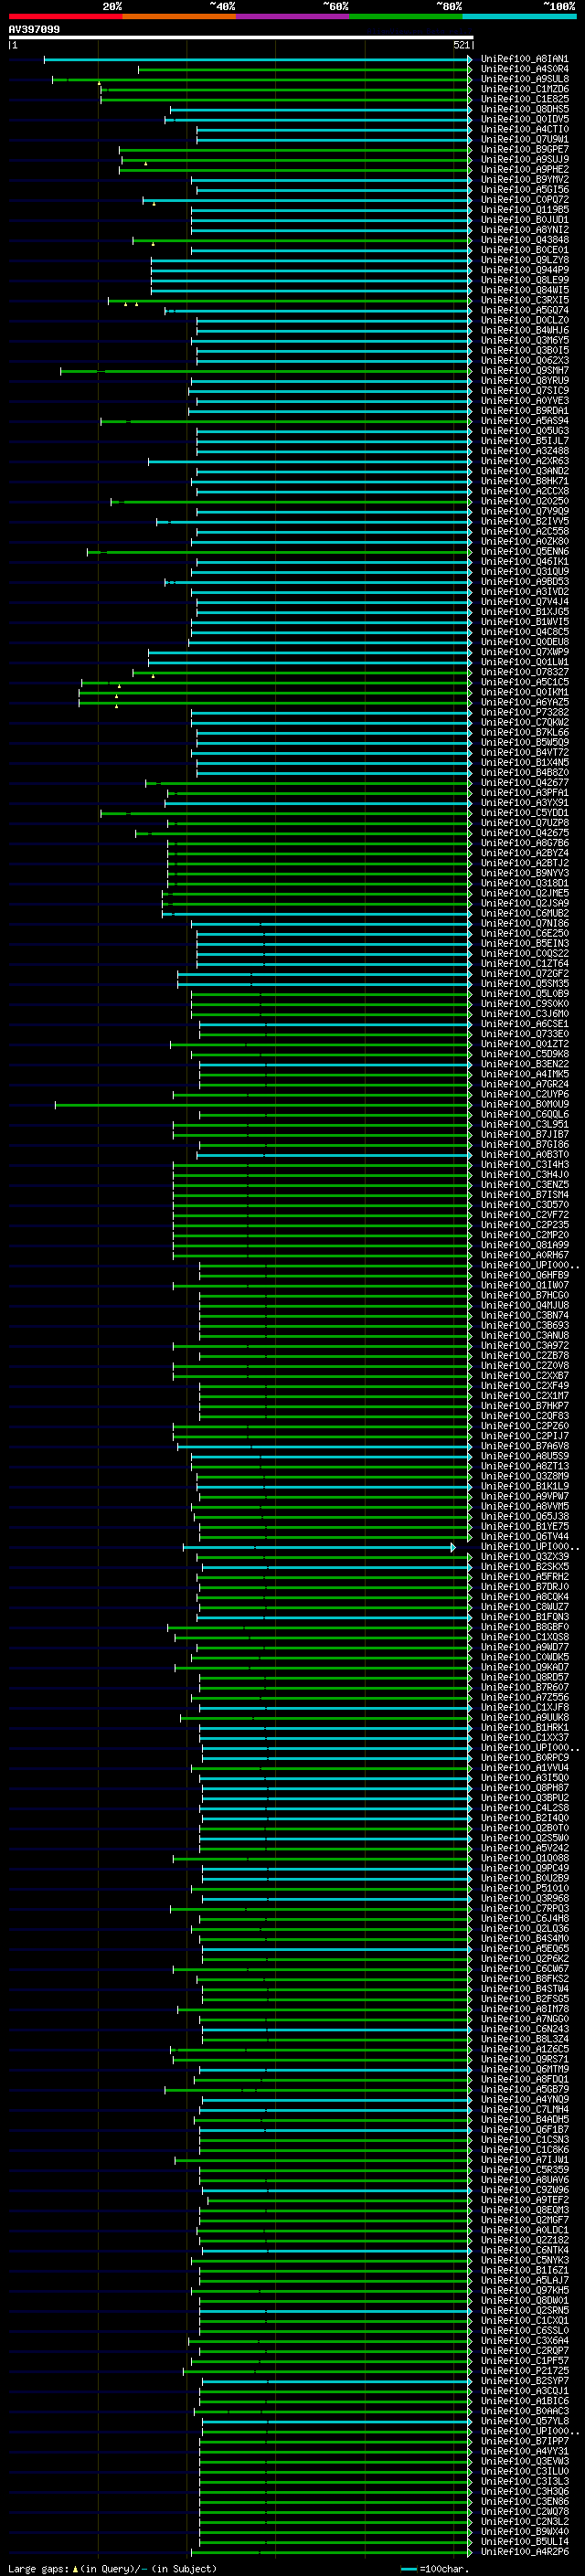This screenshot has width=585, height=2576.
Task: Select the UniRef100_Q7U9W1 label
Action: point(524,139)
